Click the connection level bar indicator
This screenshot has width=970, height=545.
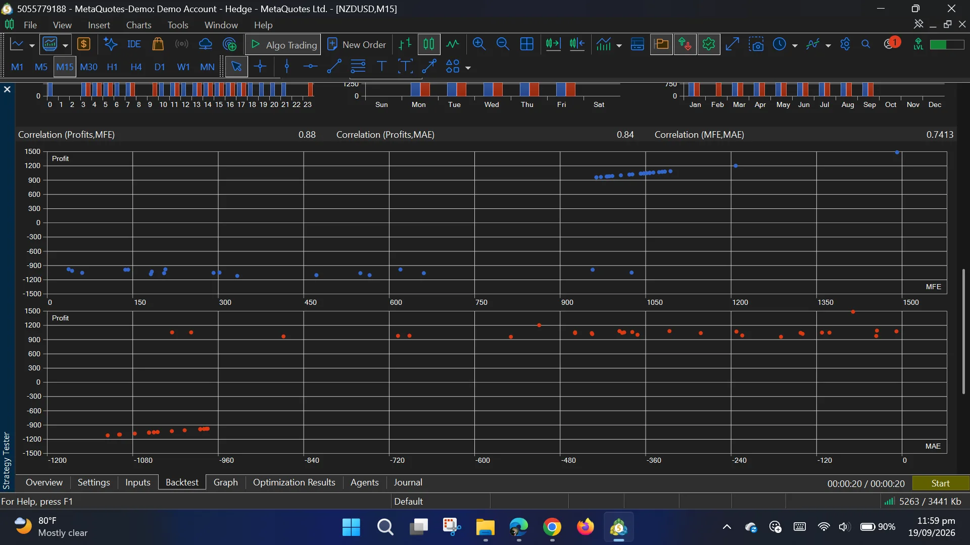coord(947,44)
